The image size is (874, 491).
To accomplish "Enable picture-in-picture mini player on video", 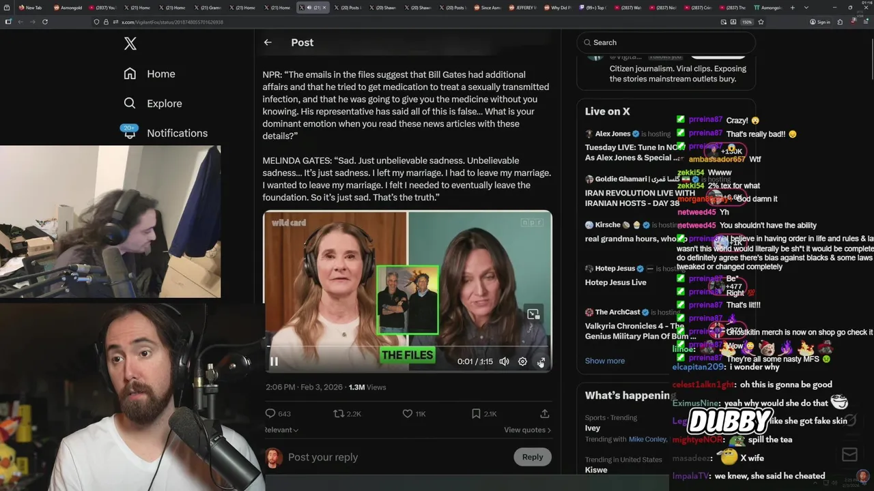I will (533, 314).
